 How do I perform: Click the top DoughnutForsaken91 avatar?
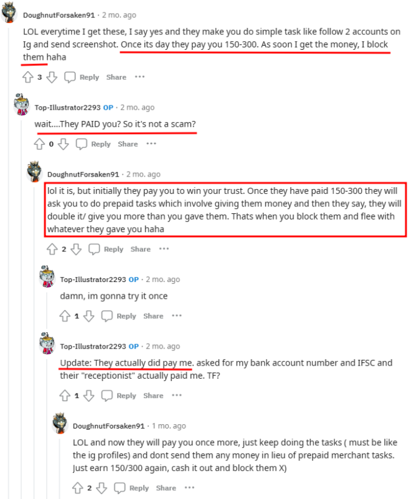pyautogui.click(x=9, y=12)
